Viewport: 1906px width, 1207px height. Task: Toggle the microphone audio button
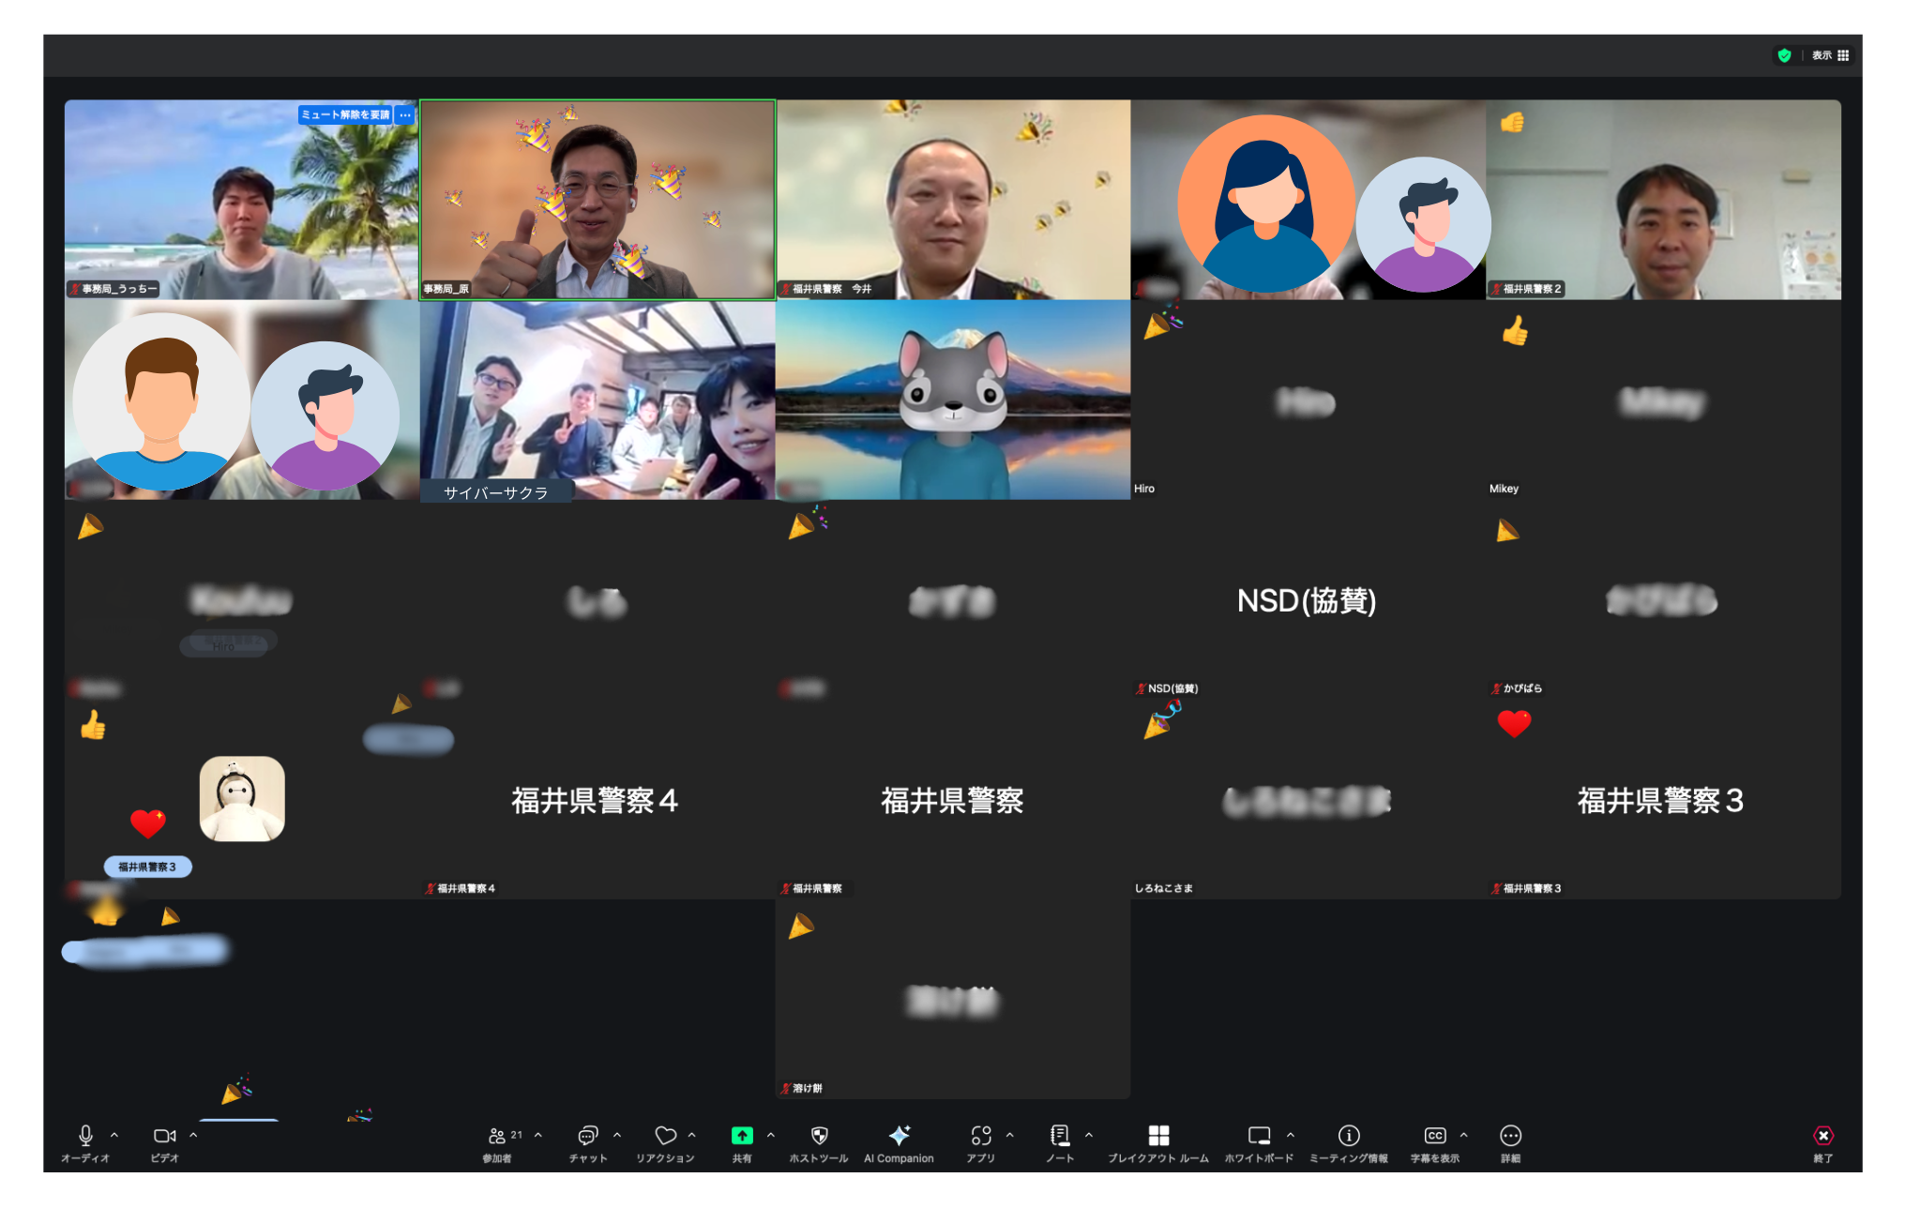85,1137
